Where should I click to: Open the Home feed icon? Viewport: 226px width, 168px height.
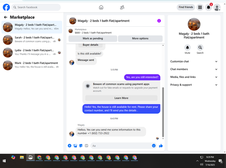coord(101,7)
